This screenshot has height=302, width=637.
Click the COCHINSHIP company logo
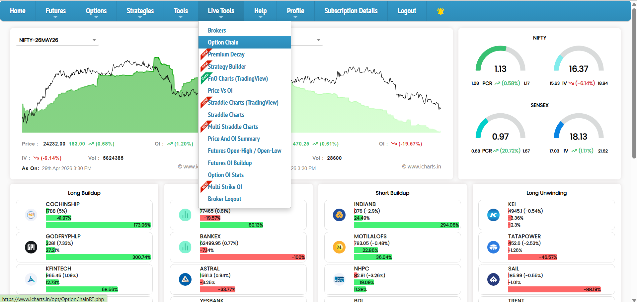click(31, 215)
